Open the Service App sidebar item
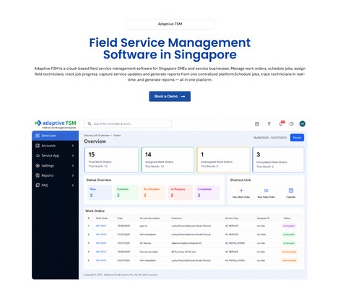The height and width of the screenshot is (282, 361). pyautogui.click(x=56, y=156)
